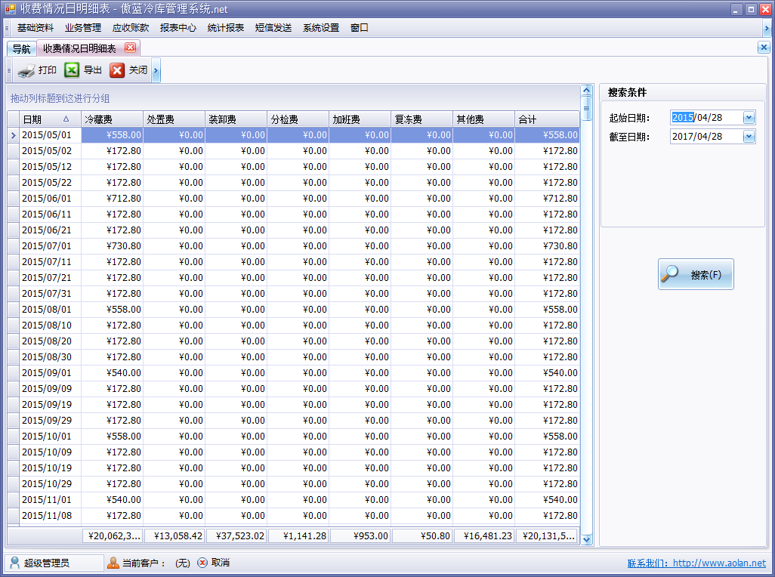
Task: Open the 短信发送 menu
Action: [x=273, y=27]
